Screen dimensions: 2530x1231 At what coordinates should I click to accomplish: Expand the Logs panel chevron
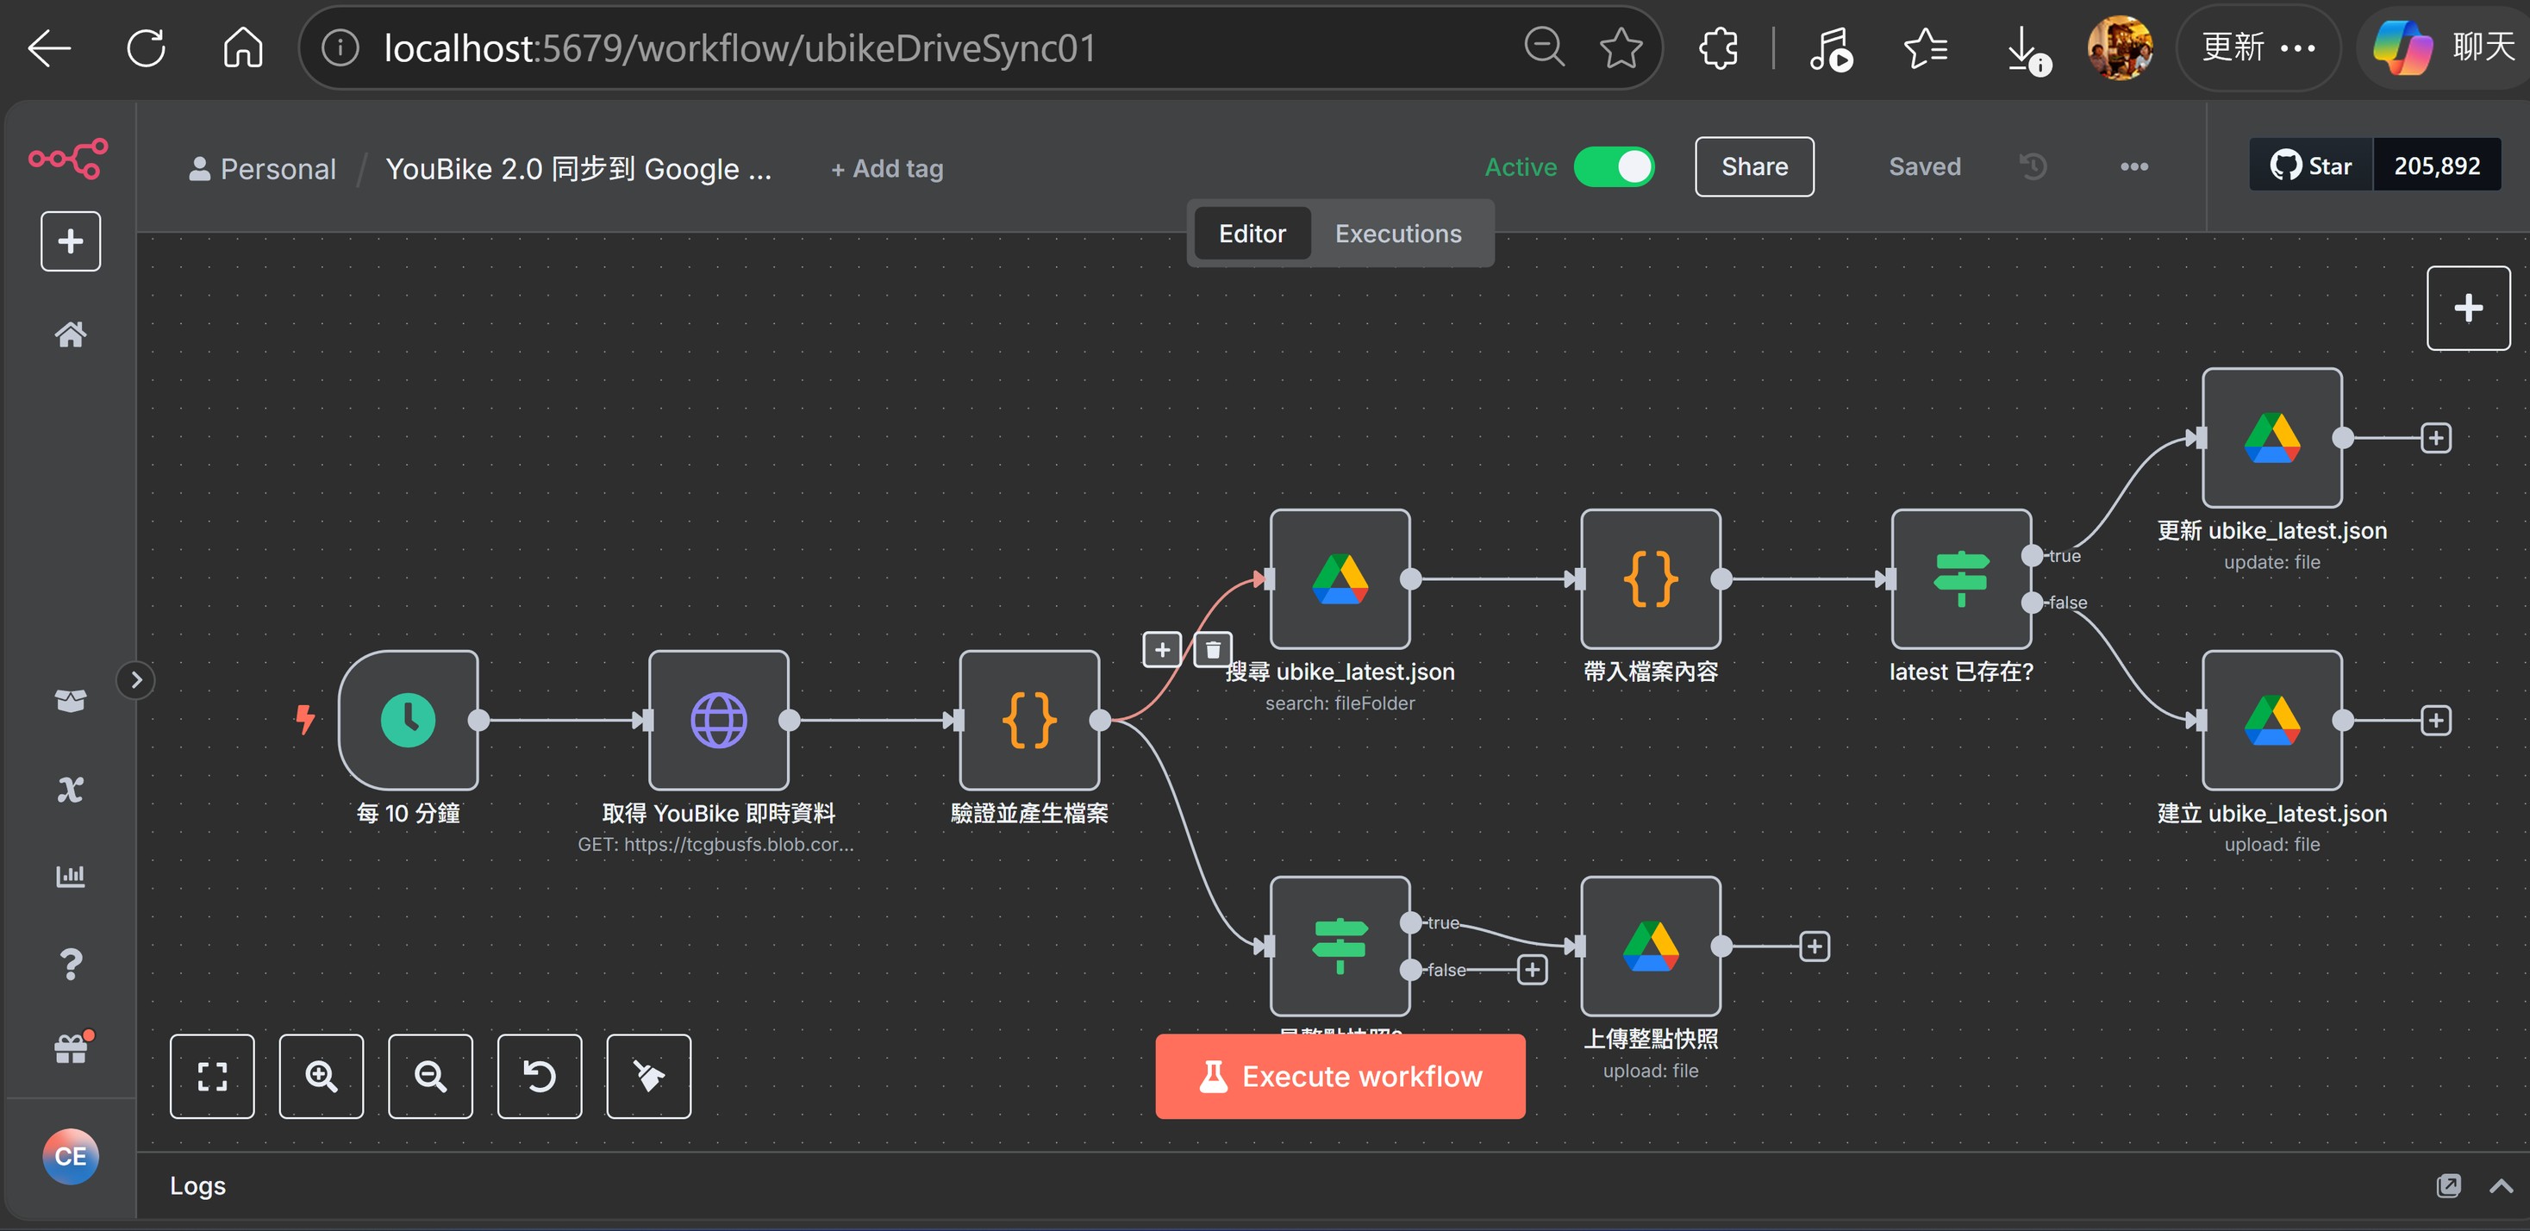tap(2501, 1186)
